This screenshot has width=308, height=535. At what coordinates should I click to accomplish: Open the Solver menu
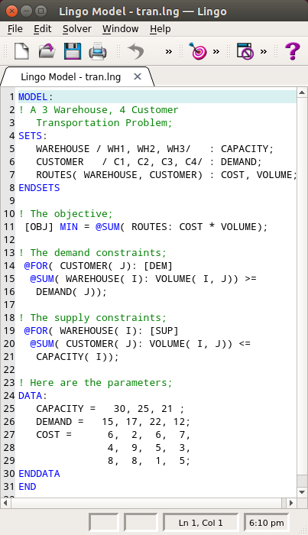77,29
